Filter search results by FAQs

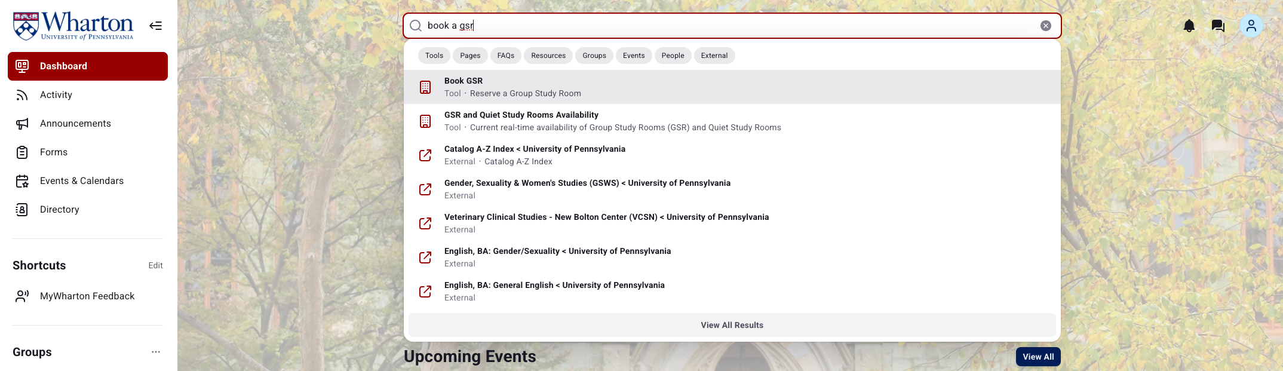coord(506,56)
